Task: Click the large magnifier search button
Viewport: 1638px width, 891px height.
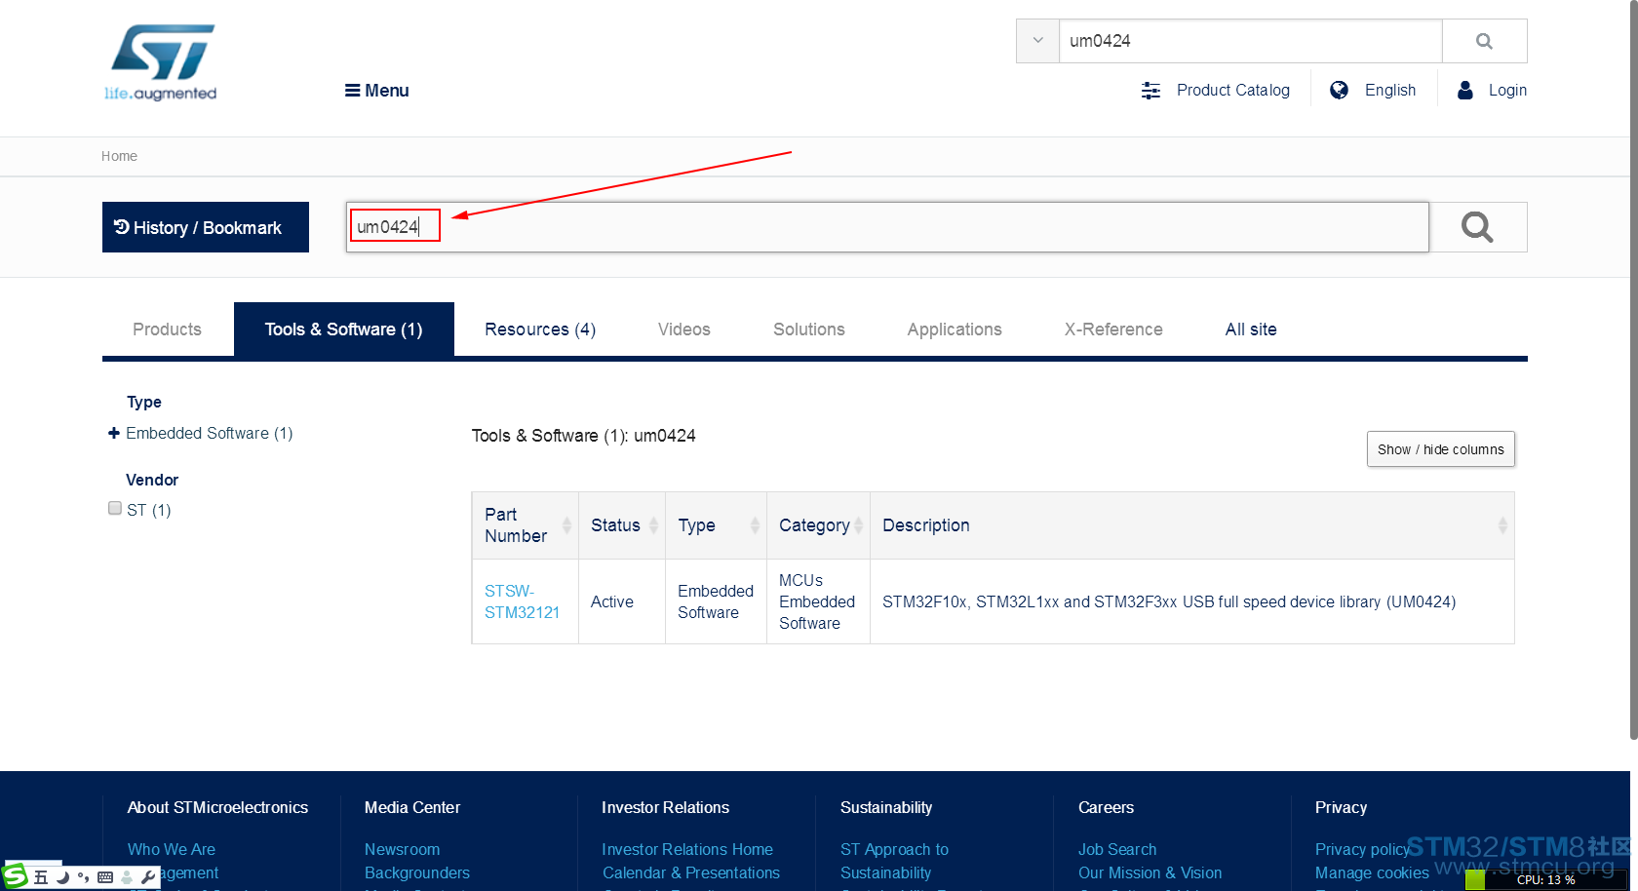Action: click(1477, 227)
